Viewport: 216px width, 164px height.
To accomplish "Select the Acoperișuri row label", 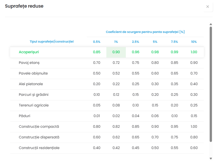I will pos(29,52).
